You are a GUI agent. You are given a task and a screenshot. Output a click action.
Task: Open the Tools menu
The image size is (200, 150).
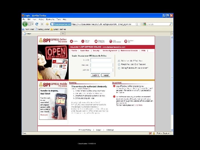pyautogui.click(x=59, y=19)
